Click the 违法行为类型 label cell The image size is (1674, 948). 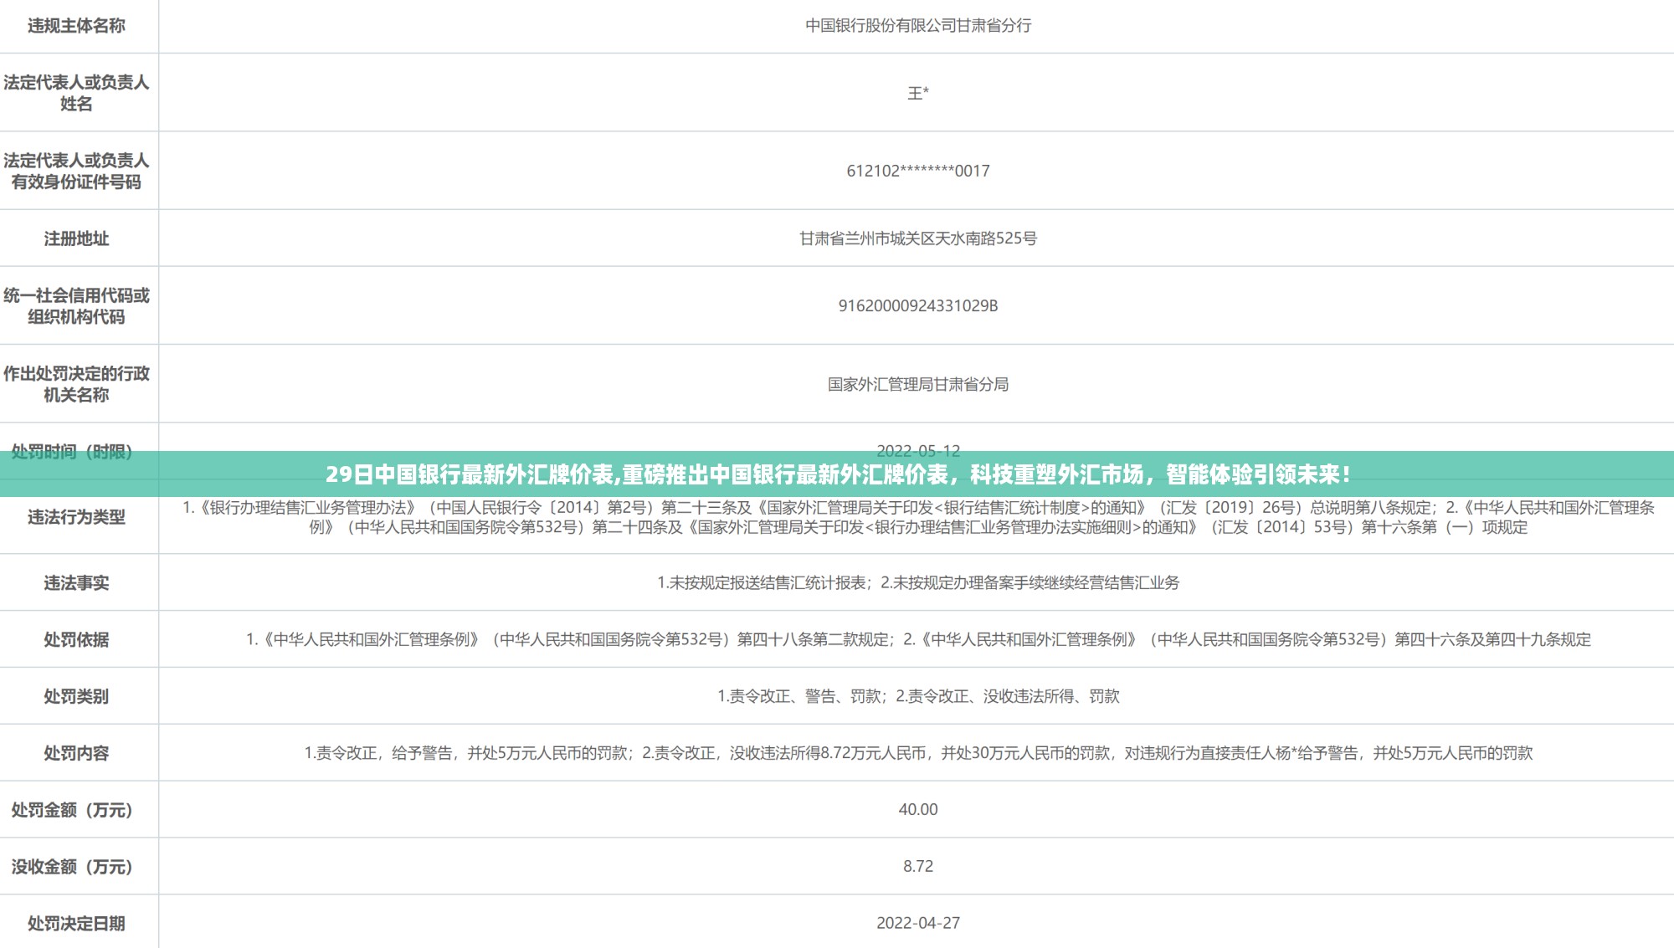(76, 517)
